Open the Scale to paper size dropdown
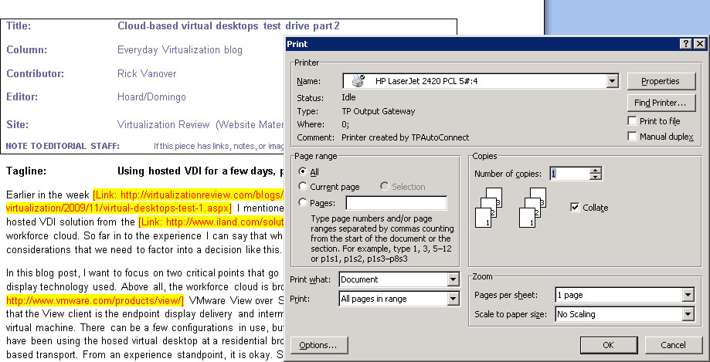The width and height of the screenshot is (710, 362). coord(688,314)
